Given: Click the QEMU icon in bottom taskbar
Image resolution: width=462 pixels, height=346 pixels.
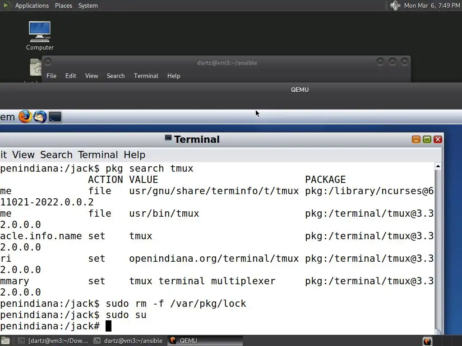Looking at the screenshot, I should coord(173,341).
